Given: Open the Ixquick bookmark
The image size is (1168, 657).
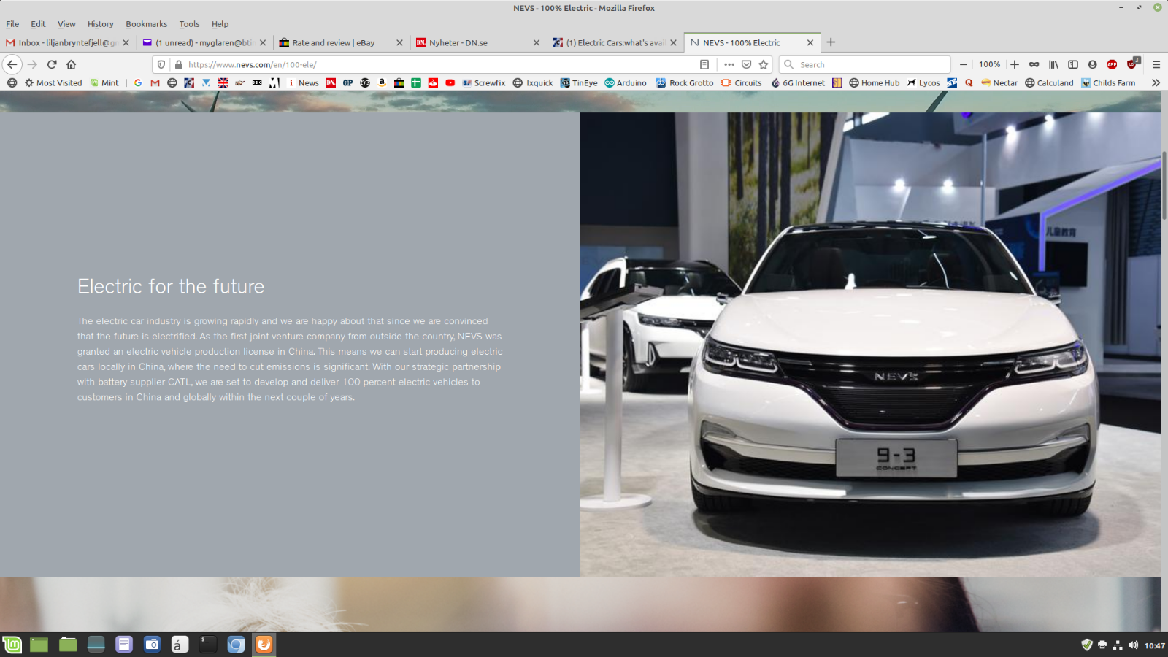Looking at the screenshot, I should 533,82.
